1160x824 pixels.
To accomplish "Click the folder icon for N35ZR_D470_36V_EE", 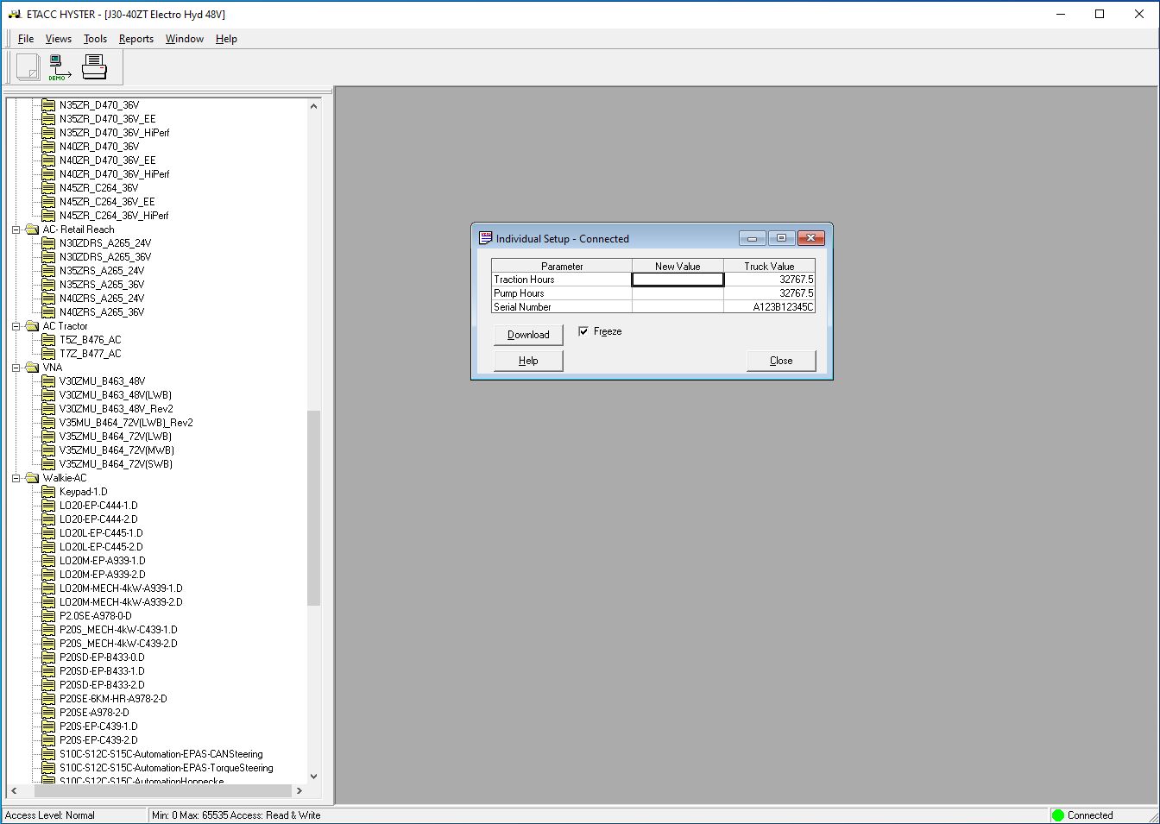I will click(49, 119).
